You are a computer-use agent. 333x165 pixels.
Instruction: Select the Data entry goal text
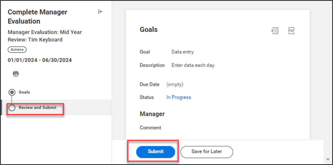coord(183,52)
